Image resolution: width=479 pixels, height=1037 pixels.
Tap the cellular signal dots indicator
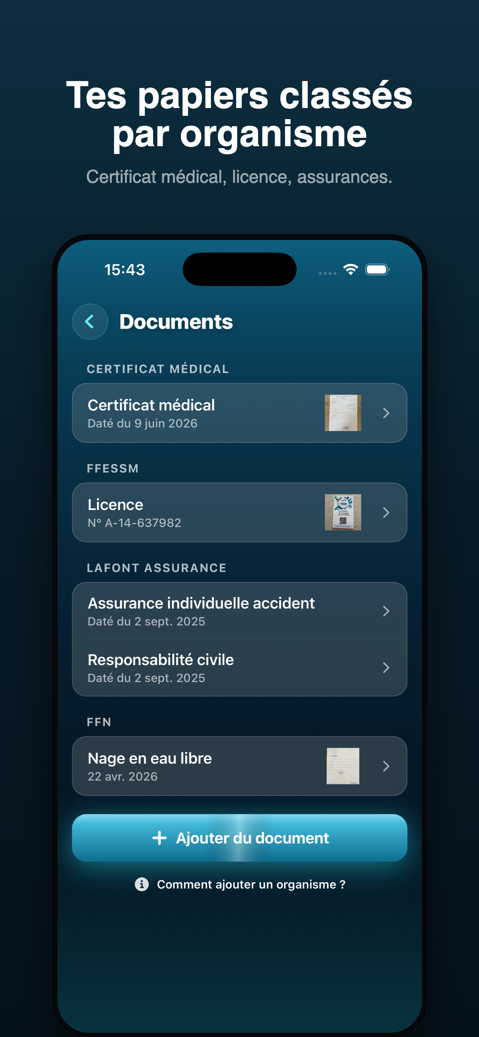coord(327,274)
